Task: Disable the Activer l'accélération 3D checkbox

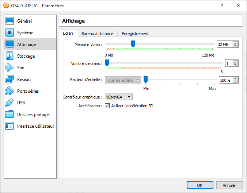Action: coord(107,106)
